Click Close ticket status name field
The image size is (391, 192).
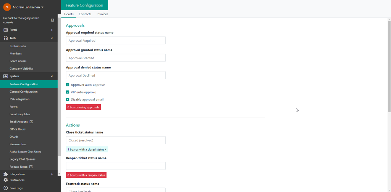[x=116, y=140]
